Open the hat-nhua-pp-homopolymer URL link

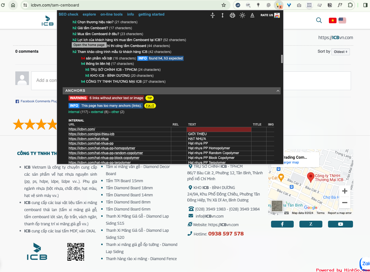(102, 148)
